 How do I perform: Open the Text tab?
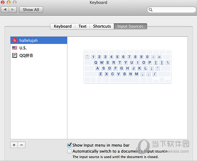82,26
